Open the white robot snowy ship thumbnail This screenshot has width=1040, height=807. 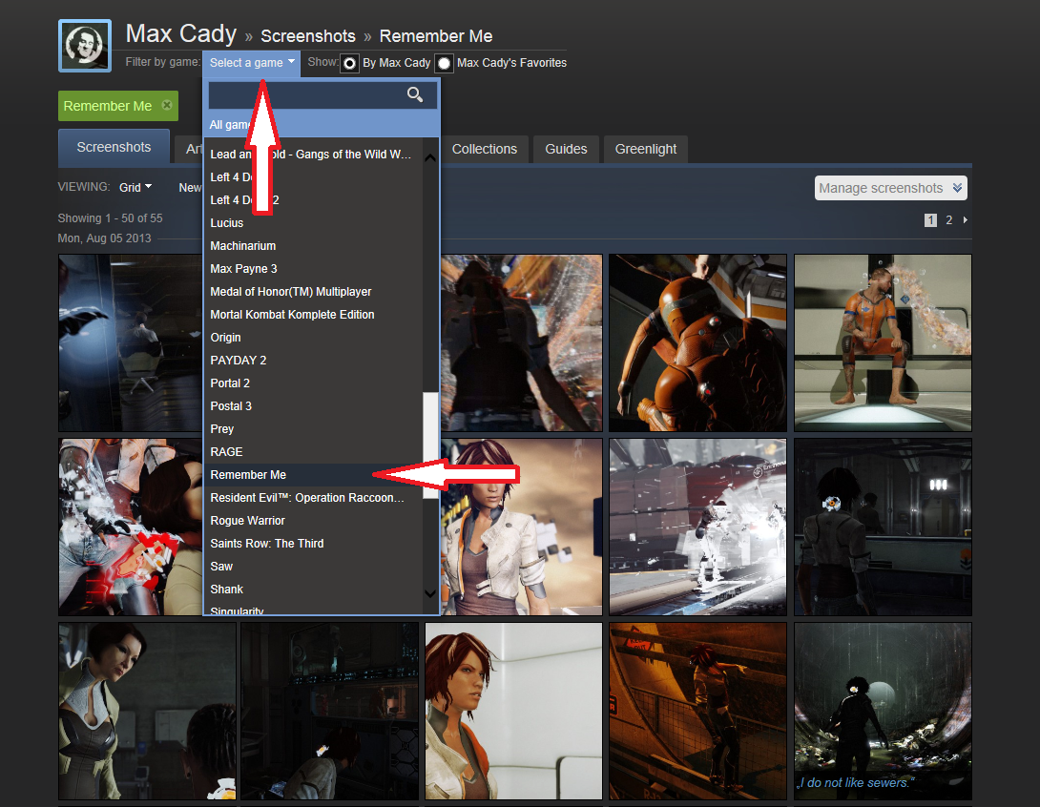click(x=697, y=527)
